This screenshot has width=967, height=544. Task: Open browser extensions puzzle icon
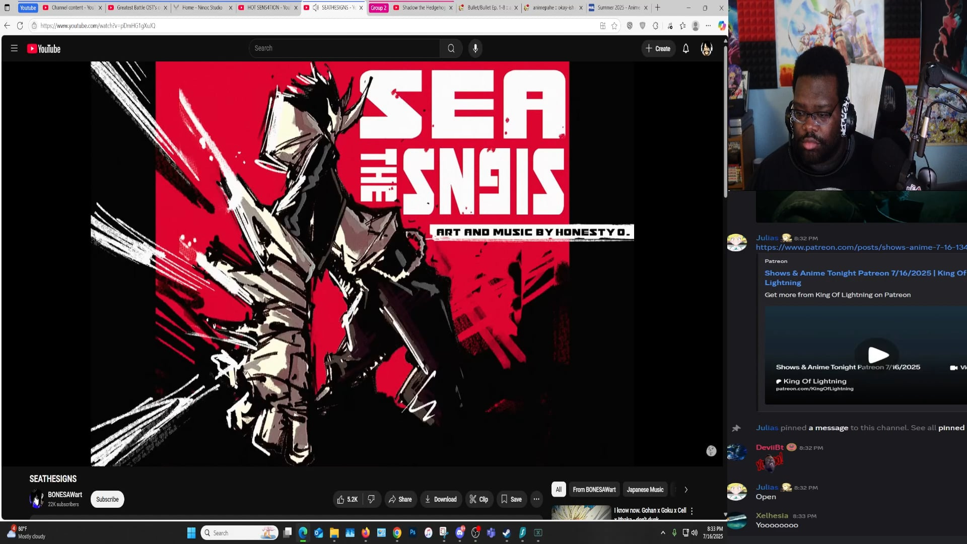655,26
